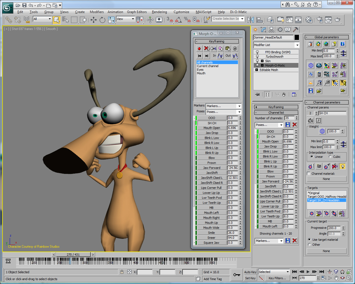The height and width of the screenshot is (284, 355).
Task: Click the red record key button in Keyframing
Action: point(199,49)
